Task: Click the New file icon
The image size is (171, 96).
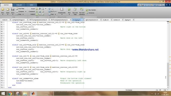Action: (x=3, y=10)
